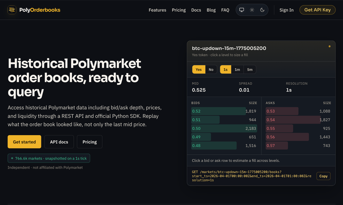343x205 pixels.
Task: Choose the 1s resolution toggle
Action: pos(226,70)
